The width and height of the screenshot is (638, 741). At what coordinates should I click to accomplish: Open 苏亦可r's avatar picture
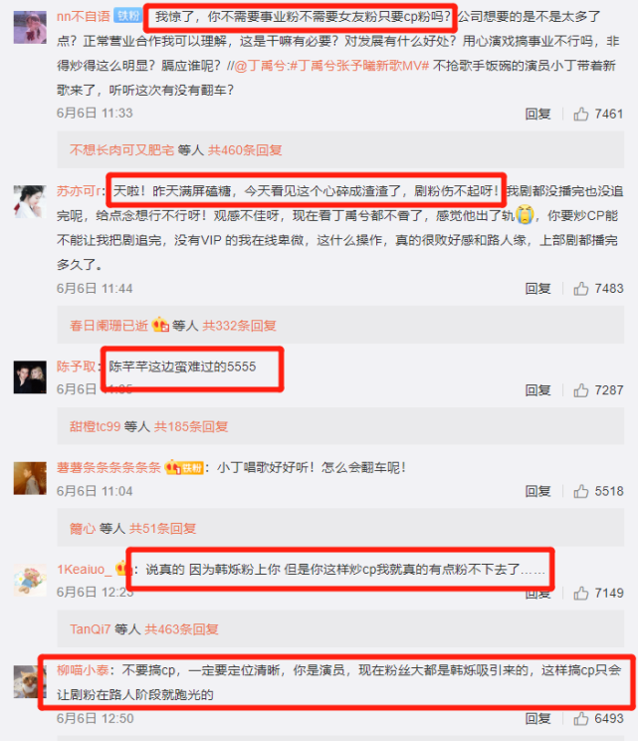point(30,202)
